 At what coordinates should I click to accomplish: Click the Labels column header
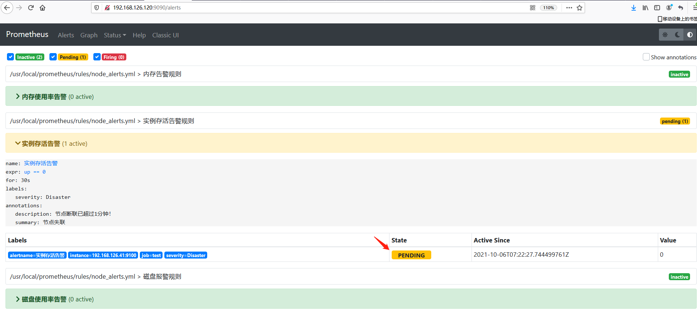coord(17,240)
